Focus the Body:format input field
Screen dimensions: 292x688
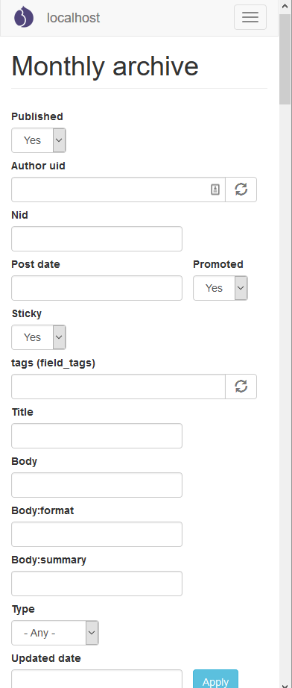(x=97, y=534)
